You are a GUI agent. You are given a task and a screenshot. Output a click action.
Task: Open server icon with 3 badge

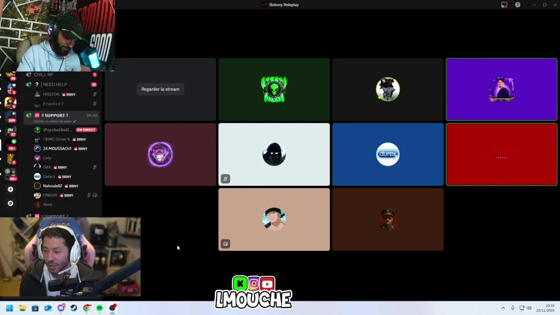pos(10,88)
